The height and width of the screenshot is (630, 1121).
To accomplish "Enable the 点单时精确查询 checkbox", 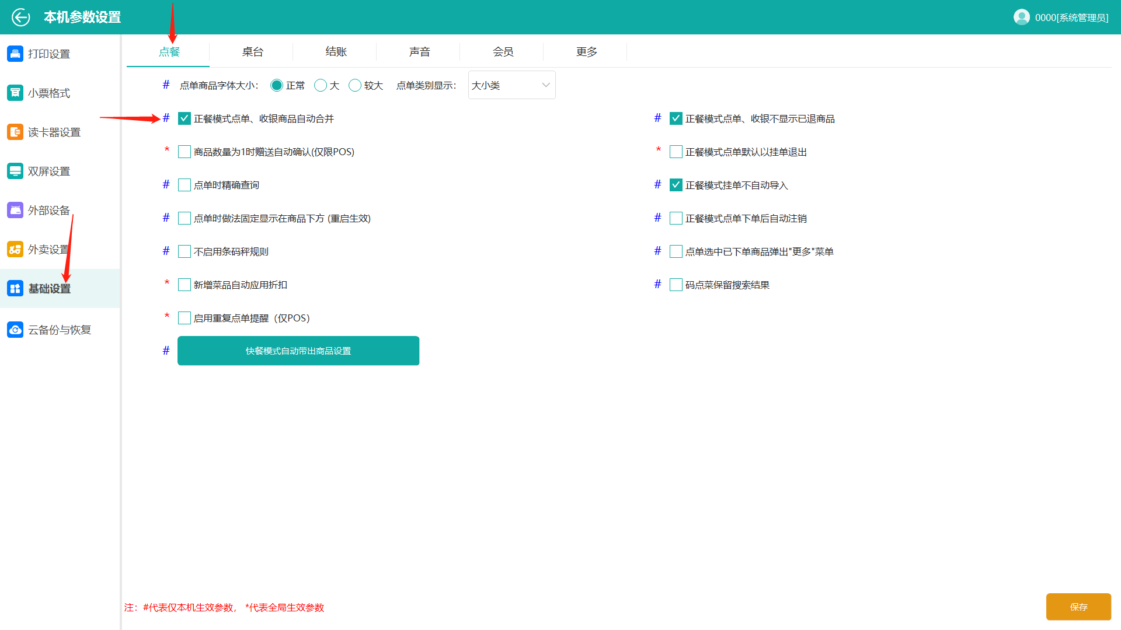I will click(x=184, y=185).
